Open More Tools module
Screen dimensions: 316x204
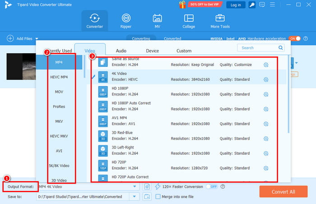point(220,21)
